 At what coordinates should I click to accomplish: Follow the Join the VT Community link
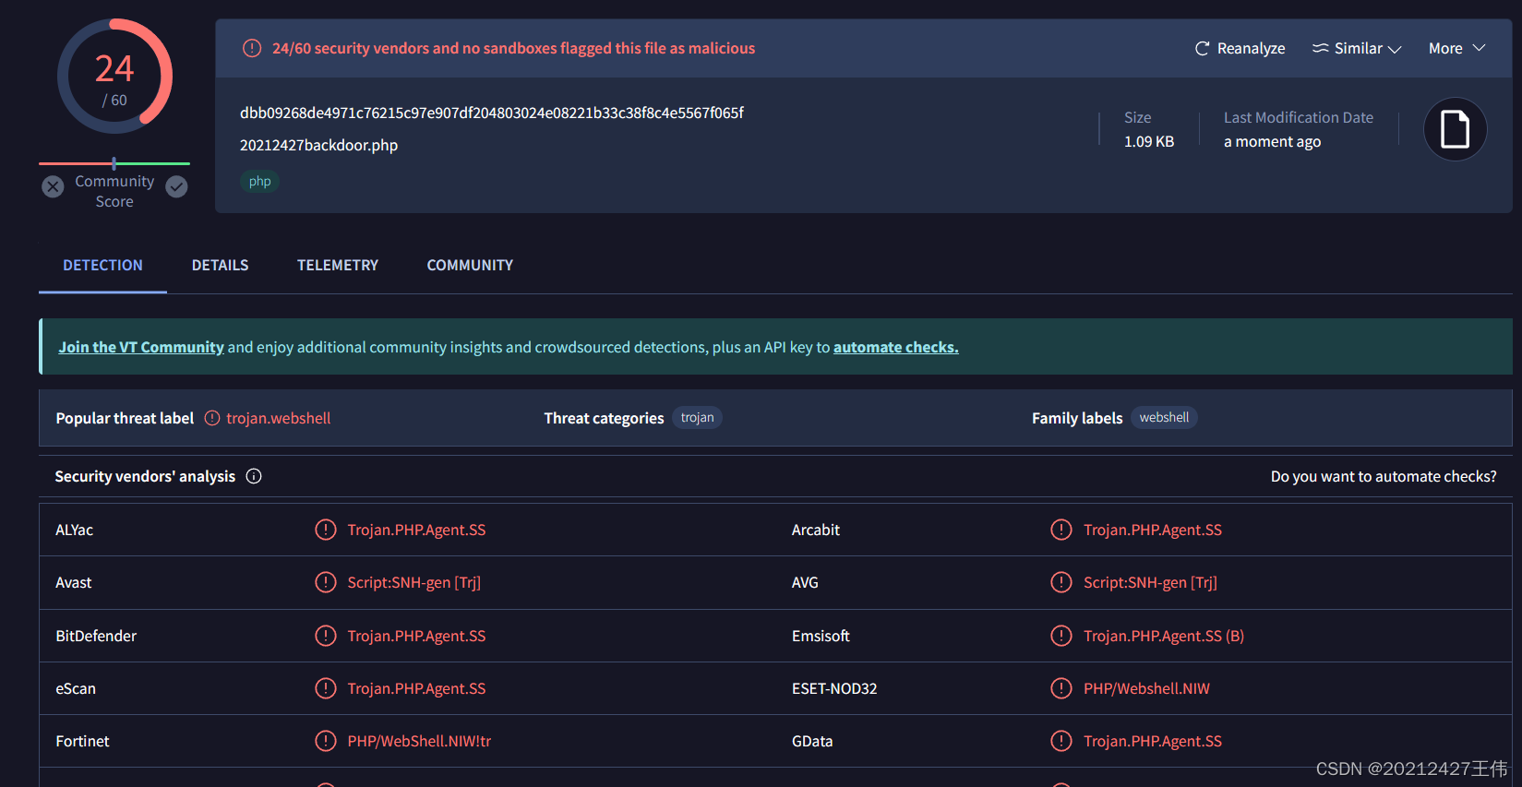tap(141, 347)
